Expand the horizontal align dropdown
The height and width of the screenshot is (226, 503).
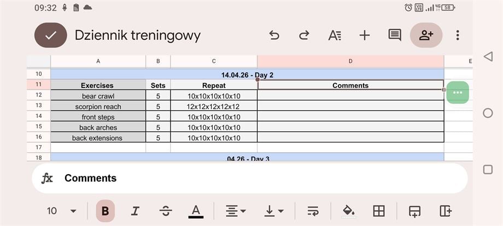coord(236,211)
